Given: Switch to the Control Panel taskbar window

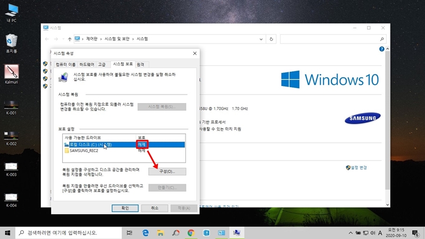Looking at the screenshot, I should [222, 233].
